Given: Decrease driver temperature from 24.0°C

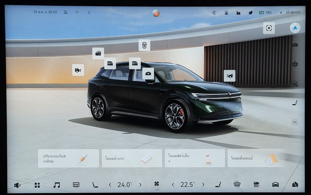Looking at the screenshot, I should click(x=110, y=185).
